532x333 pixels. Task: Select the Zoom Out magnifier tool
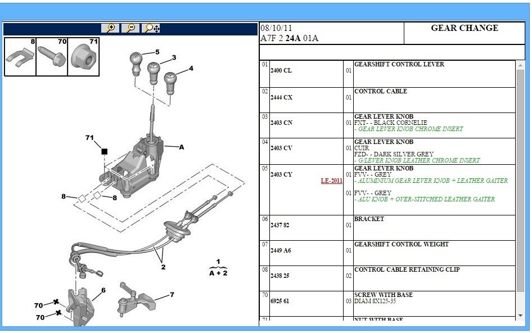click(130, 27)
